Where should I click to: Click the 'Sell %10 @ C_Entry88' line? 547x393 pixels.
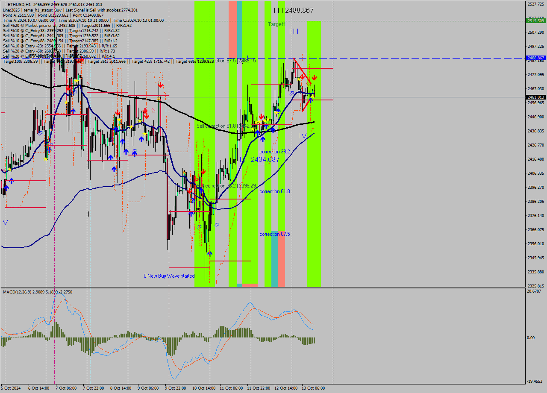pos(60,41)
